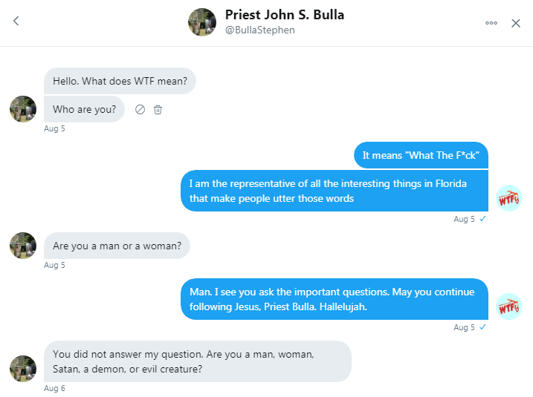Open the @BullaStephen handle link
533x397 pixels.
[260, 30]
